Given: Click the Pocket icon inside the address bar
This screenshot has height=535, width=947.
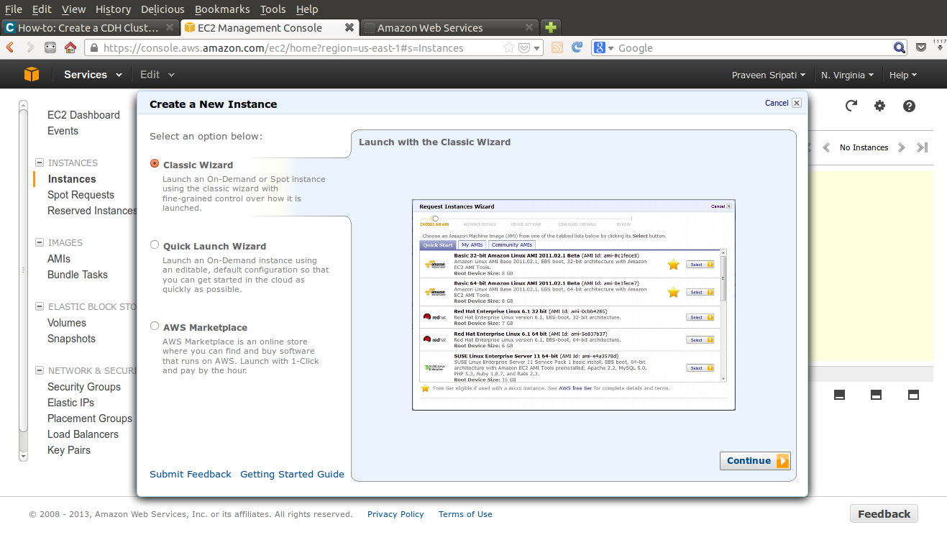Looking at the screenshot, I should [525, 47].
